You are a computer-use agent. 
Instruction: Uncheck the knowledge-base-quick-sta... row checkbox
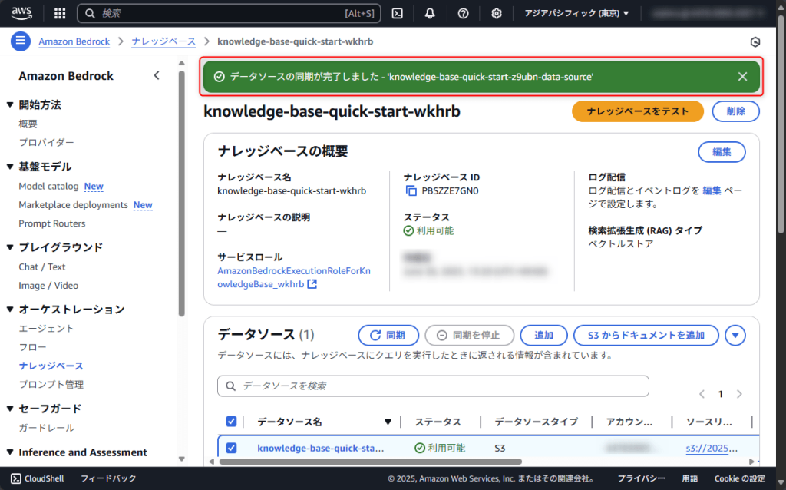click(231, 448)
